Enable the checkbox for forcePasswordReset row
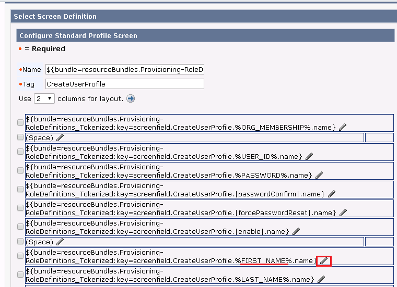The height and width of the screenshot is (287, 397). (x=20, y=208)
